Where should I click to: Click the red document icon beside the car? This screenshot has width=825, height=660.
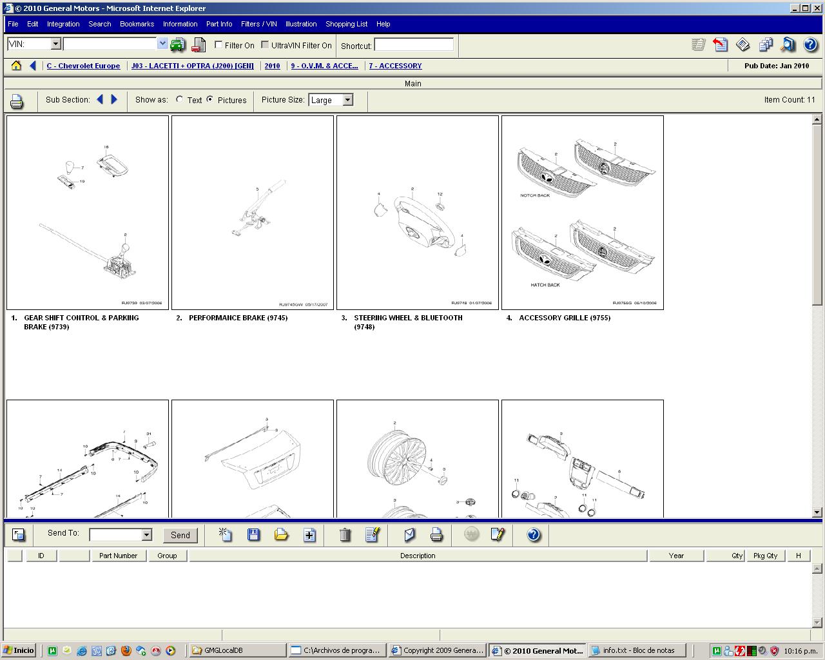coord(199,44)
